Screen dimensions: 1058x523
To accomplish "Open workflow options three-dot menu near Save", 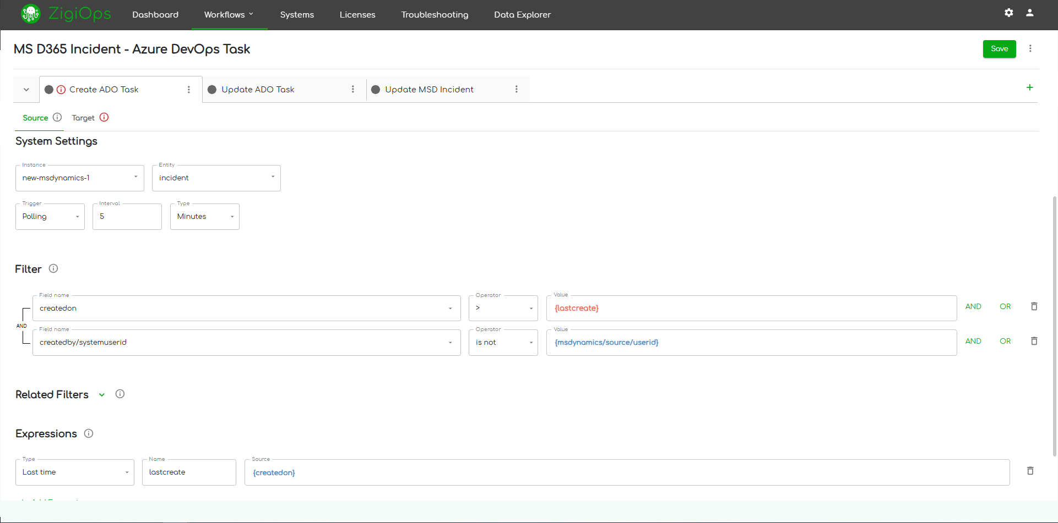I will pyautogui.click(x=1030, y=48).
